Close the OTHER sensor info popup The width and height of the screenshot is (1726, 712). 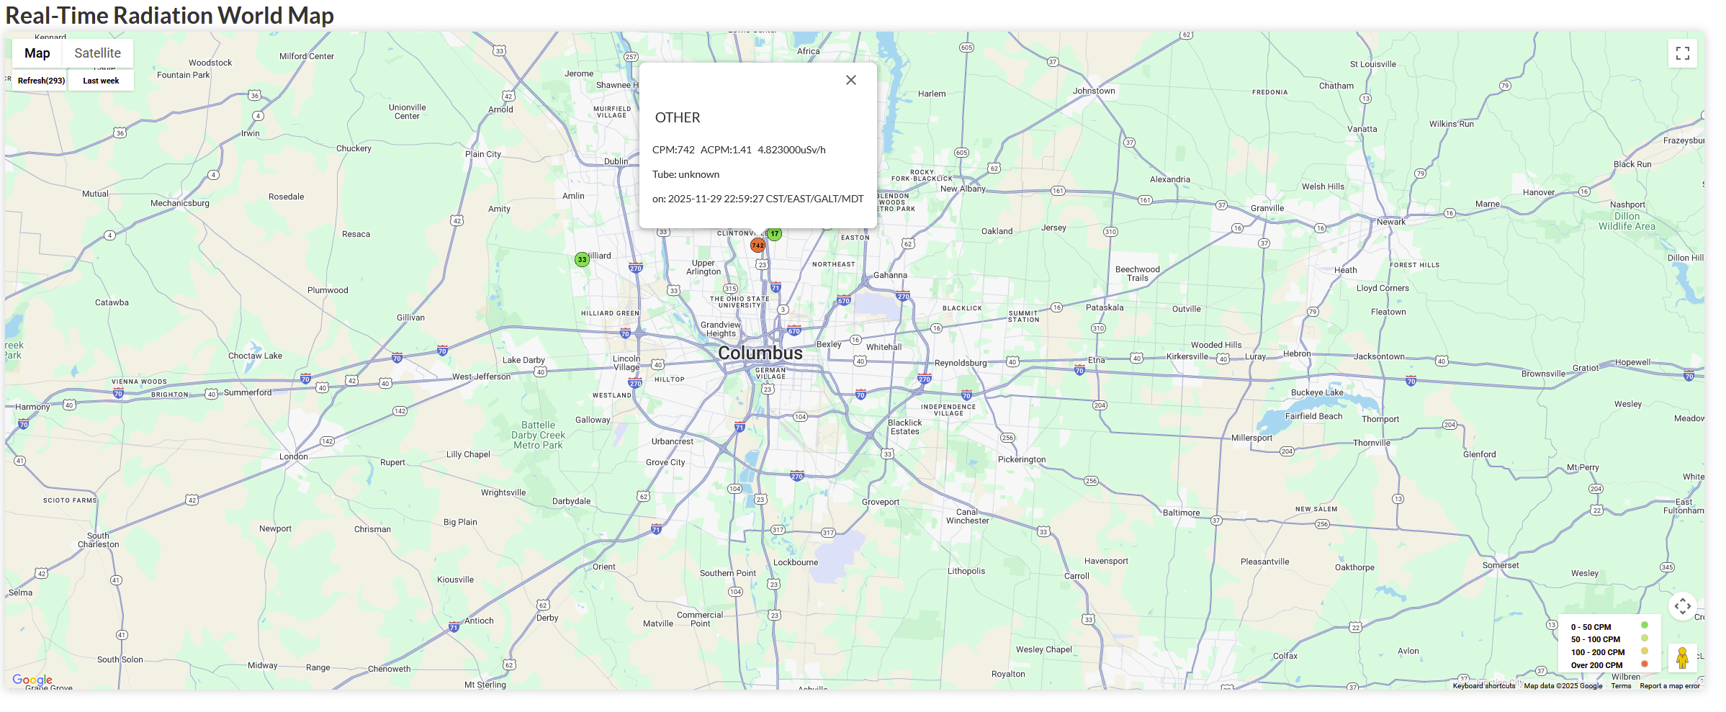pos(851,80)
